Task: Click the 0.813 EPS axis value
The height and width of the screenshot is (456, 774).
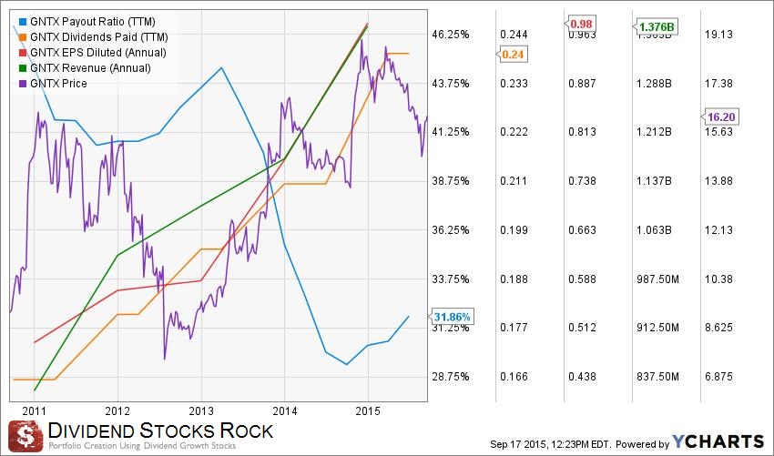Action: [582, 132]
